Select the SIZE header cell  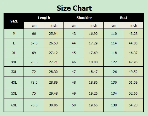[14, 21]
